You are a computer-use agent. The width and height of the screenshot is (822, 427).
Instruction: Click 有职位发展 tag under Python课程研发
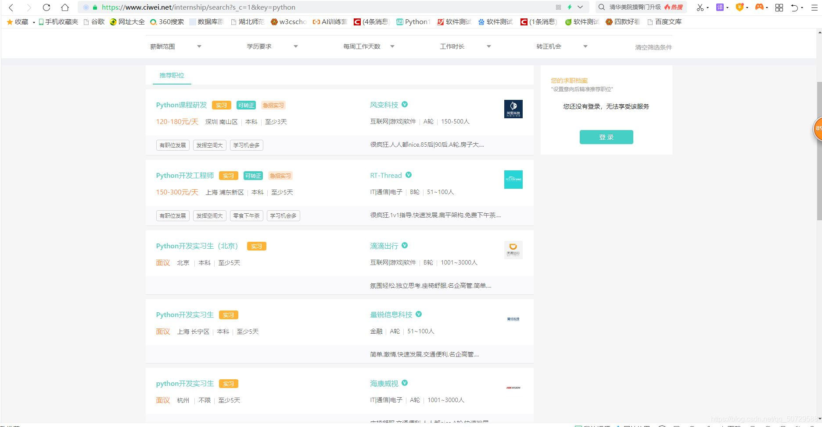172,145
